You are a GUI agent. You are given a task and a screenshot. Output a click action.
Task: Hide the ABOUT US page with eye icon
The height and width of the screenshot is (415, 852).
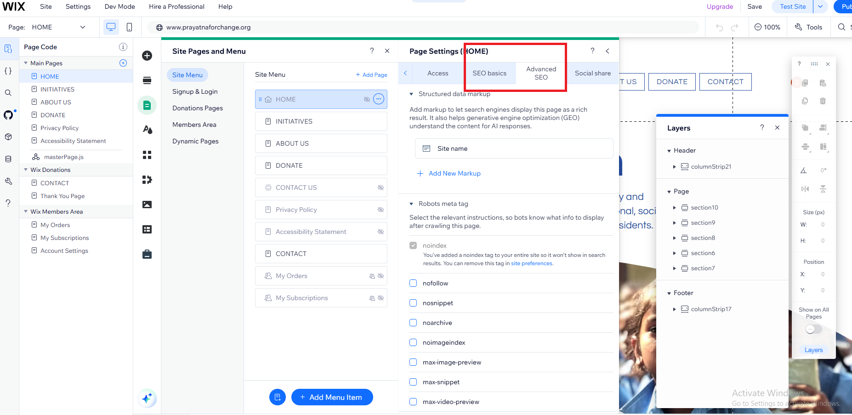click(381, 143)
